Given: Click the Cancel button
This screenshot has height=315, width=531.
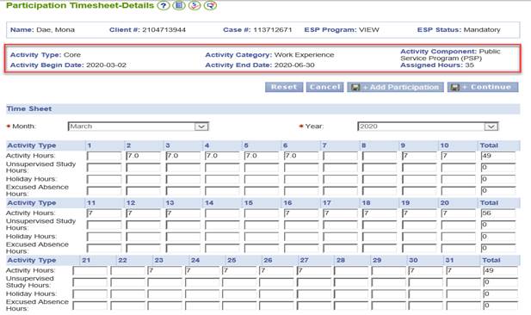Looking at the screenshot, I should point(324,87).
